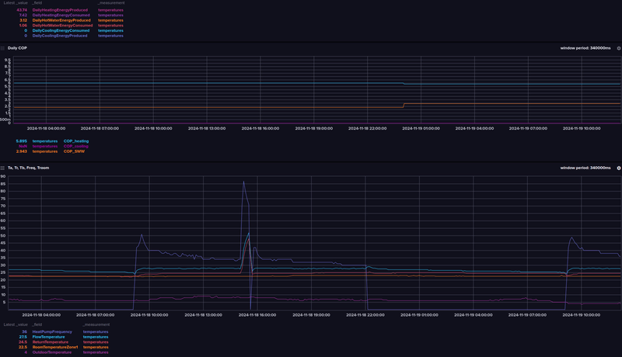The height and width of the screenshot is (357, 622).
Task: Select the COP_heating legend entry
Action: pos(76,141)
